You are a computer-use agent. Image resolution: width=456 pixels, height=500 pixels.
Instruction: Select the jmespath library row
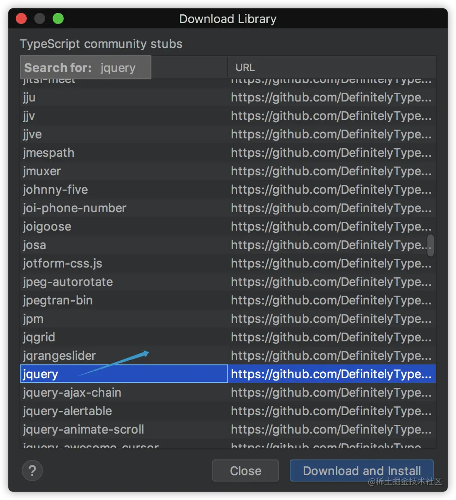tap(228, 153)
